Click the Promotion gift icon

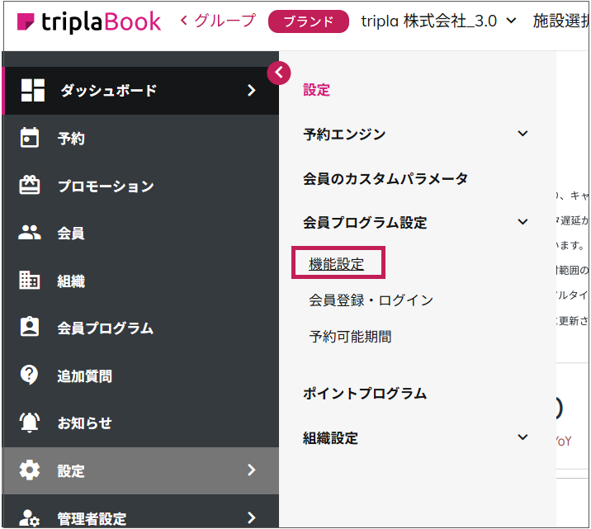tap(30, 186)
